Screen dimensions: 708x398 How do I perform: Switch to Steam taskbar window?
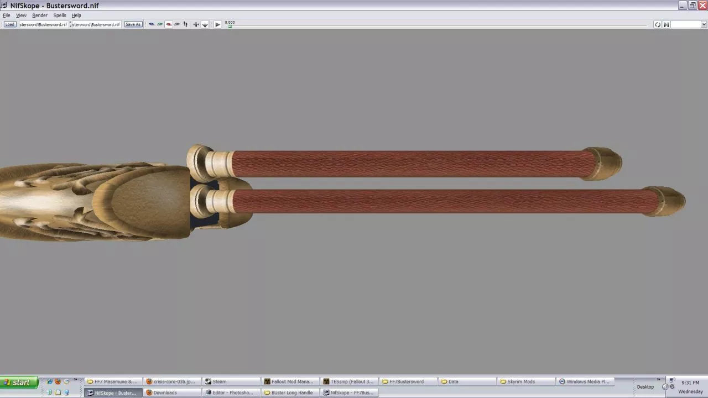coord(231,381)
